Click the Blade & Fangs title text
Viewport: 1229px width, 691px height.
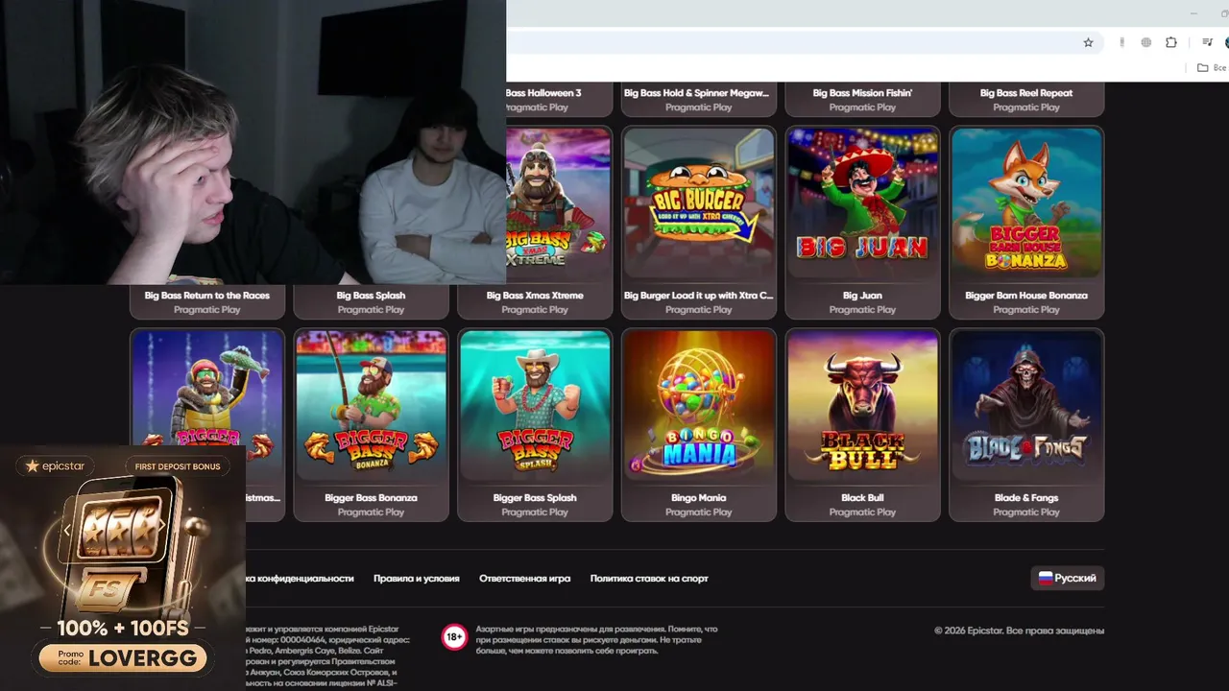[1026, 498]
